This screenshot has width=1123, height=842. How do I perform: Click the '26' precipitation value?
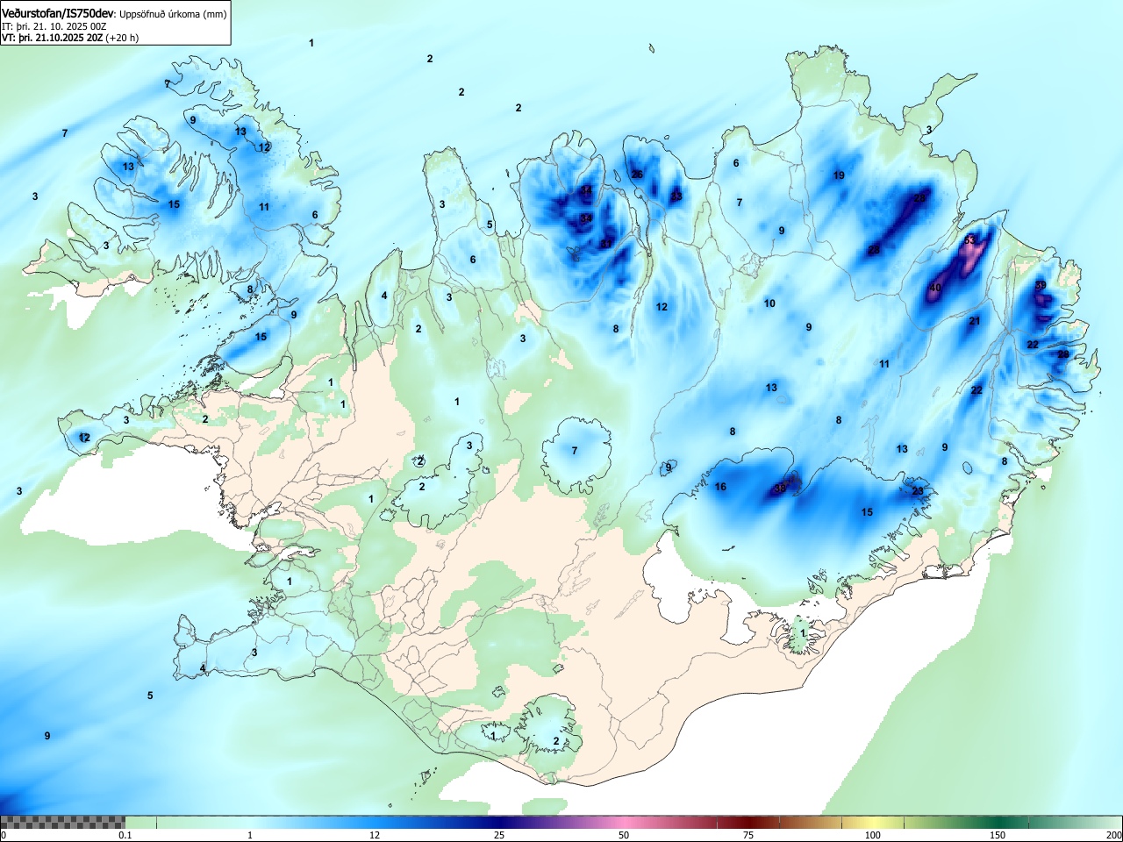637,174
